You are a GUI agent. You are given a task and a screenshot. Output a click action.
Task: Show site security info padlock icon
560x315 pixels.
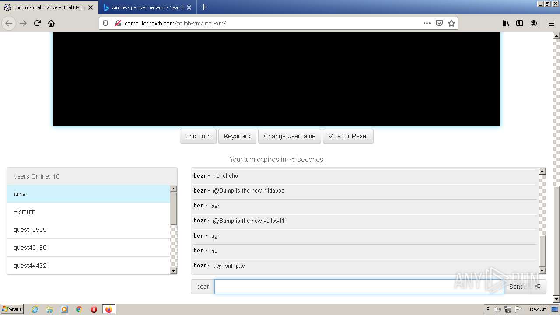coord(117,23)
